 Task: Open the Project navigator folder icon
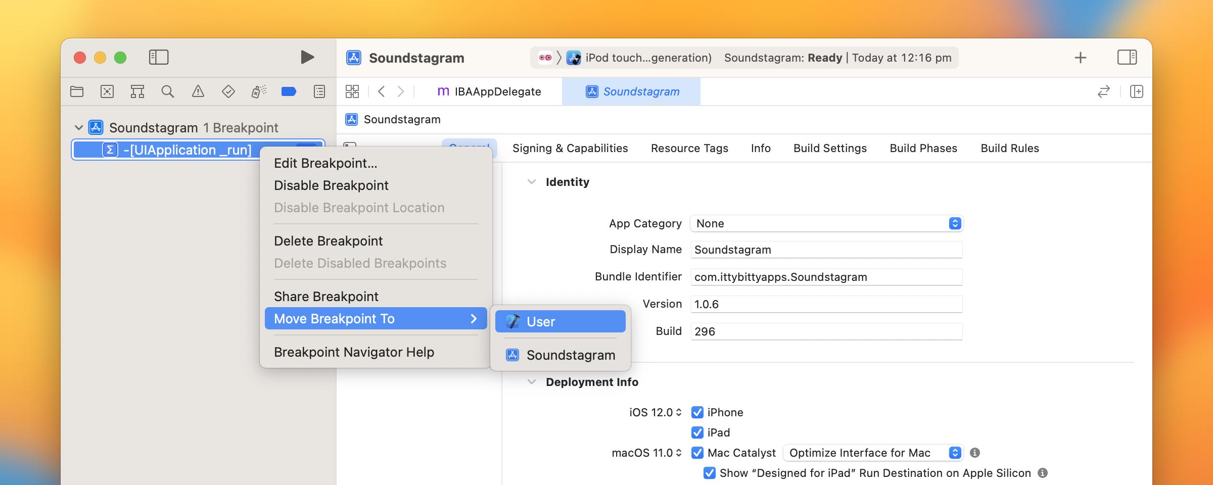(x=77, y=91)
